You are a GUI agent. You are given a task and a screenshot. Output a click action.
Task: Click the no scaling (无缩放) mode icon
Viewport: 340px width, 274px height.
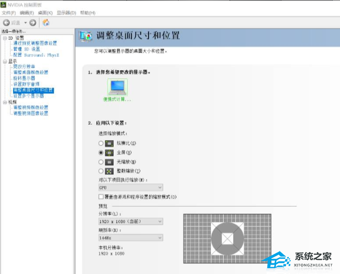pyautogui.click(x=109, y=162)
